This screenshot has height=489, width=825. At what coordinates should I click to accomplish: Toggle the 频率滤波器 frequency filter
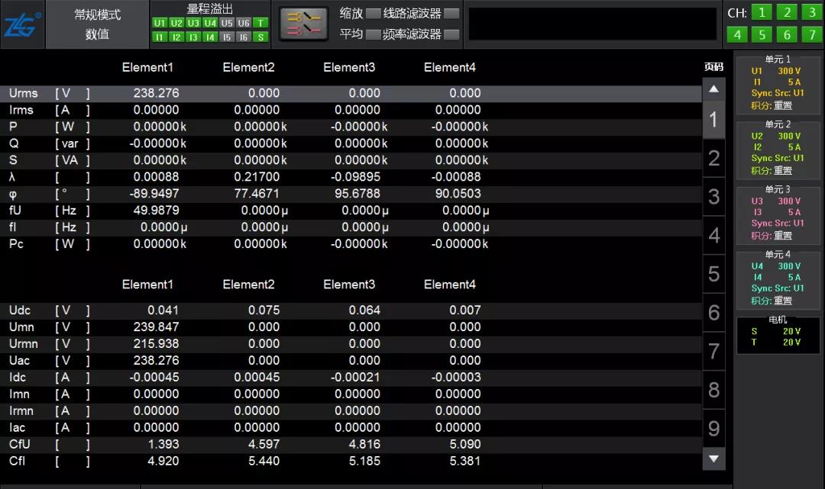point(451,34)
